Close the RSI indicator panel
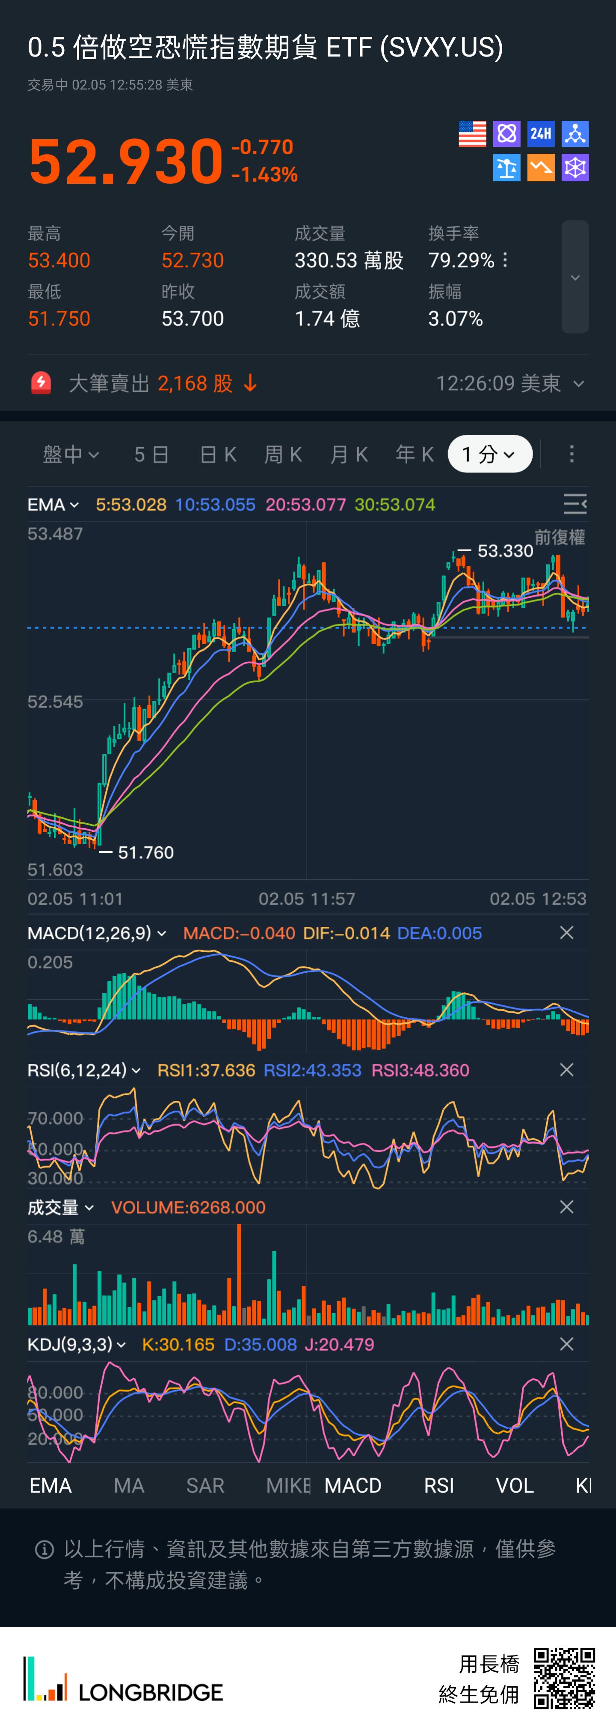Viewport: 616px width, 1730px height. pyautogui.click(x=566, y=1070)
